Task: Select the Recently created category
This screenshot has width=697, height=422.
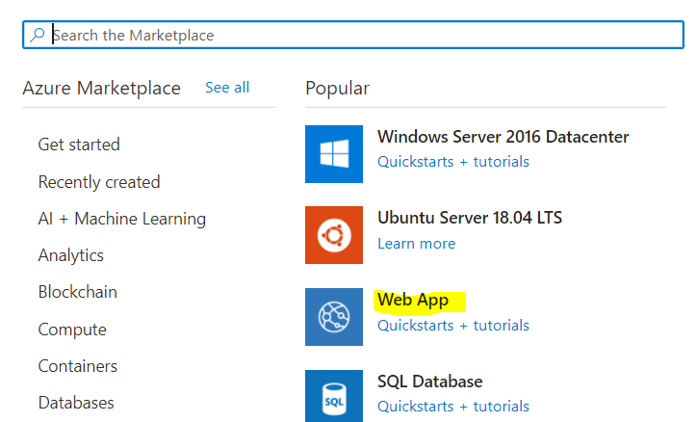Action: (x=99, y=182)
